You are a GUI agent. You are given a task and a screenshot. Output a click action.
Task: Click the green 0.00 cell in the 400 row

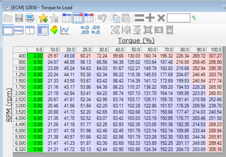point(35,56)
